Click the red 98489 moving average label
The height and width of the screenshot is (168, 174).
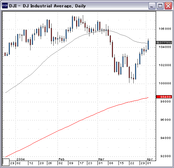pos(164,97)
